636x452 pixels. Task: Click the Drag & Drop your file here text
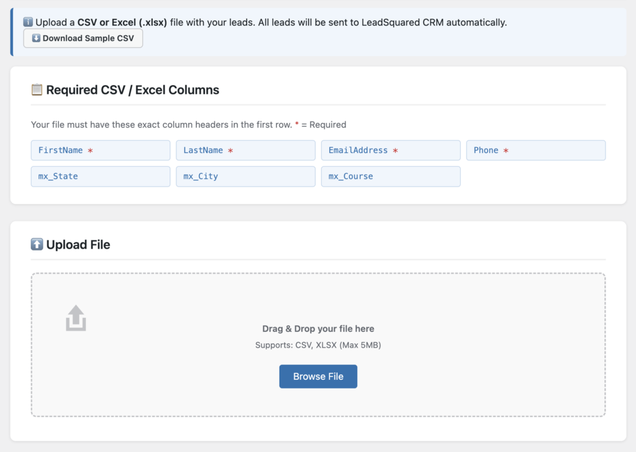tap(318, 328)
